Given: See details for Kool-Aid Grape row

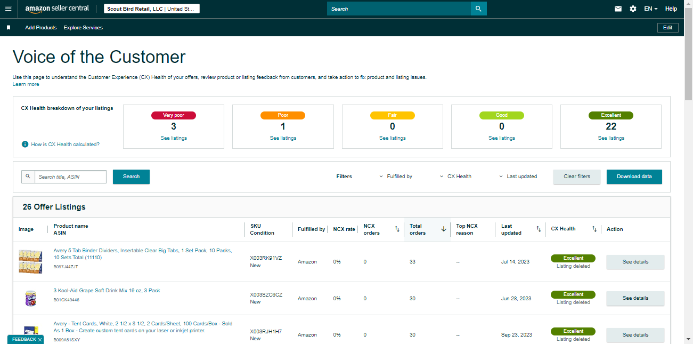Looking at the screenshot, I should click(x=635, y=298).
